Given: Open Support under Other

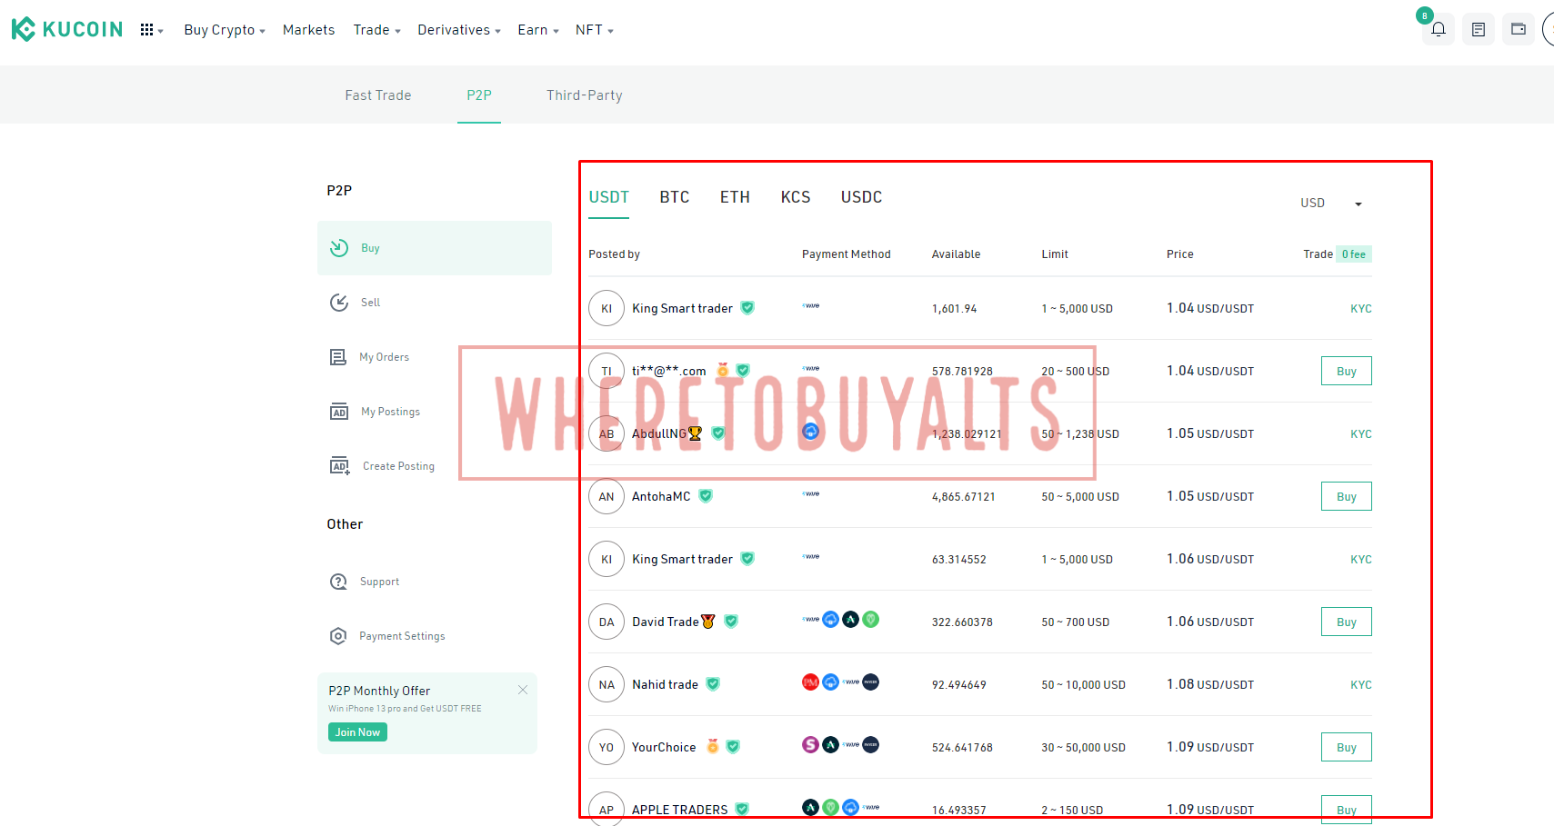Looking at the screenshot, I should (435, 582).
